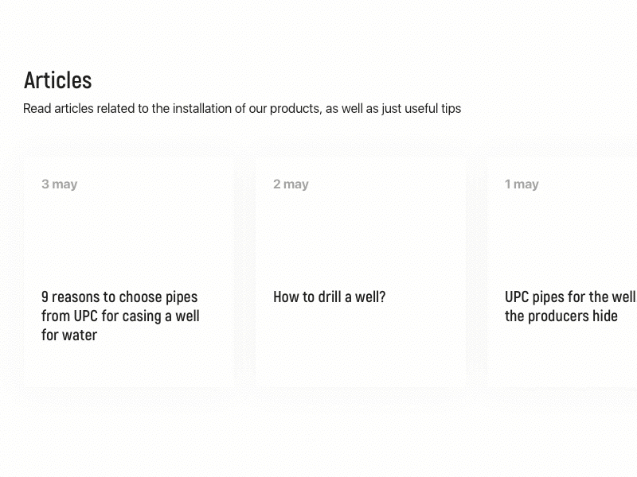
Task: Select the title of the middle article card
Action: (329, 297)
